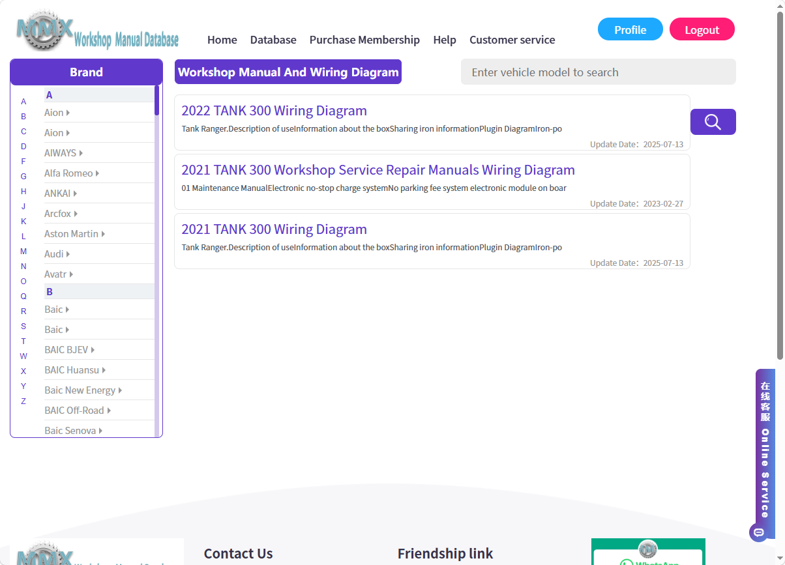The height and width of the screenshot is (565, 785).
Task: Jump to letter R in brand index
Action: click(x=23, y=311)
